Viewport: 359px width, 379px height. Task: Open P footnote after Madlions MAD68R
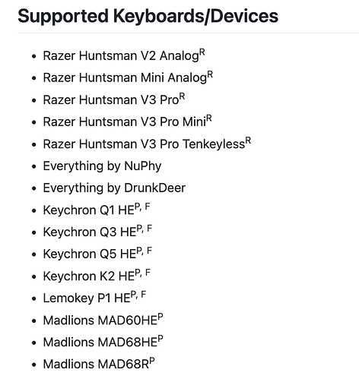tap(152, 362)
